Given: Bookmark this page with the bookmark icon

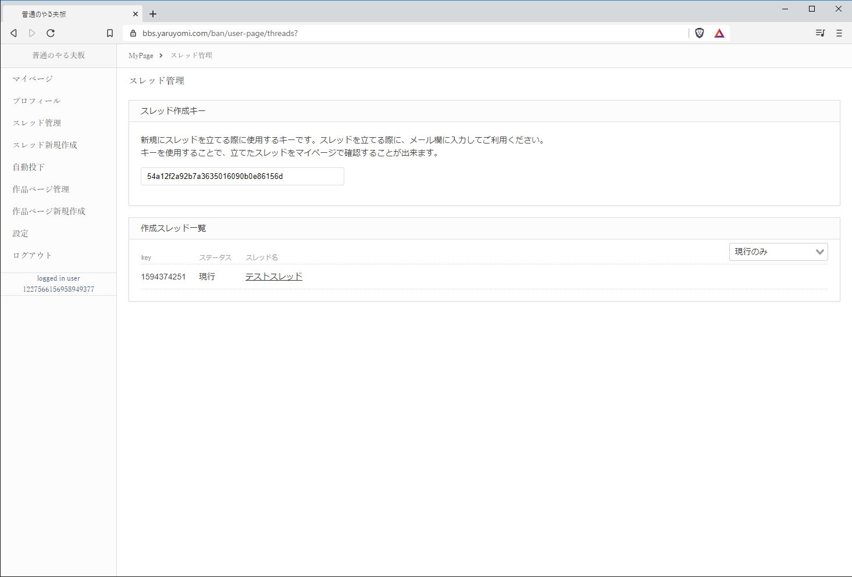Looking at the screenshot, I should point(109,33).
